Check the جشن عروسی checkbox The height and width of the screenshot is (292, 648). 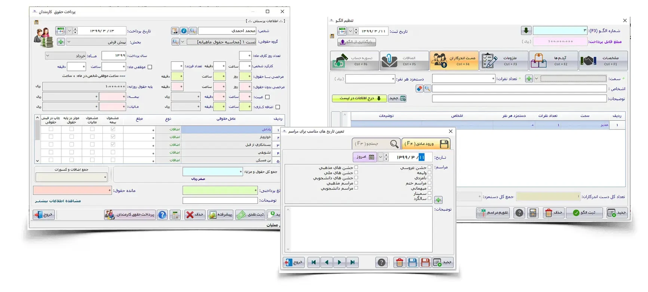point(430,167)
